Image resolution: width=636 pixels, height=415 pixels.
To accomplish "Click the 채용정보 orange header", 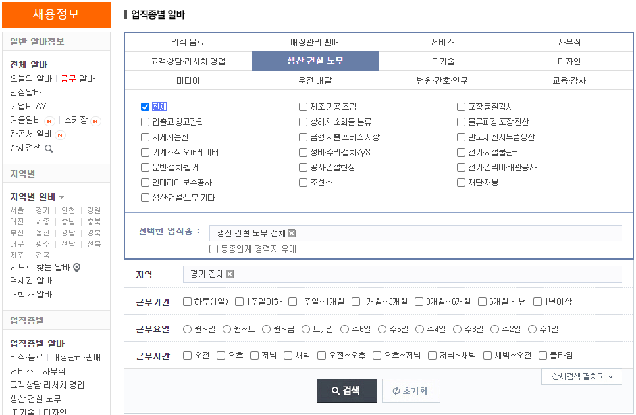I will pyautogui.click(x=57, y=14).
